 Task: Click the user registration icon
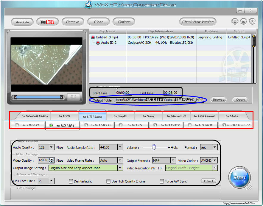point(235,22)
